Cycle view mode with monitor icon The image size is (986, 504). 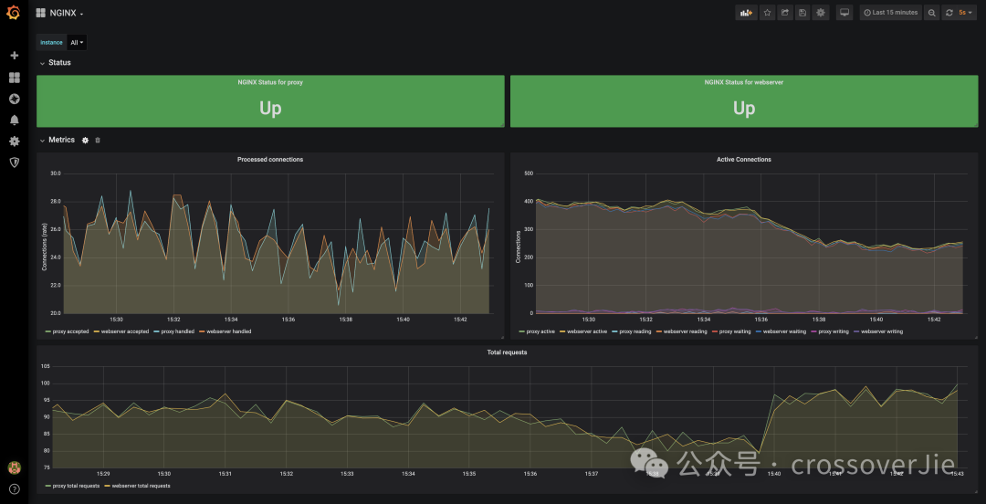tap(844, 13)
